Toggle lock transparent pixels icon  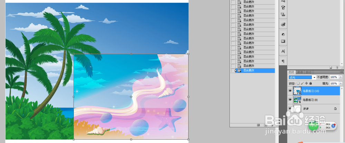pyautogui.click(x=298, y=83)
